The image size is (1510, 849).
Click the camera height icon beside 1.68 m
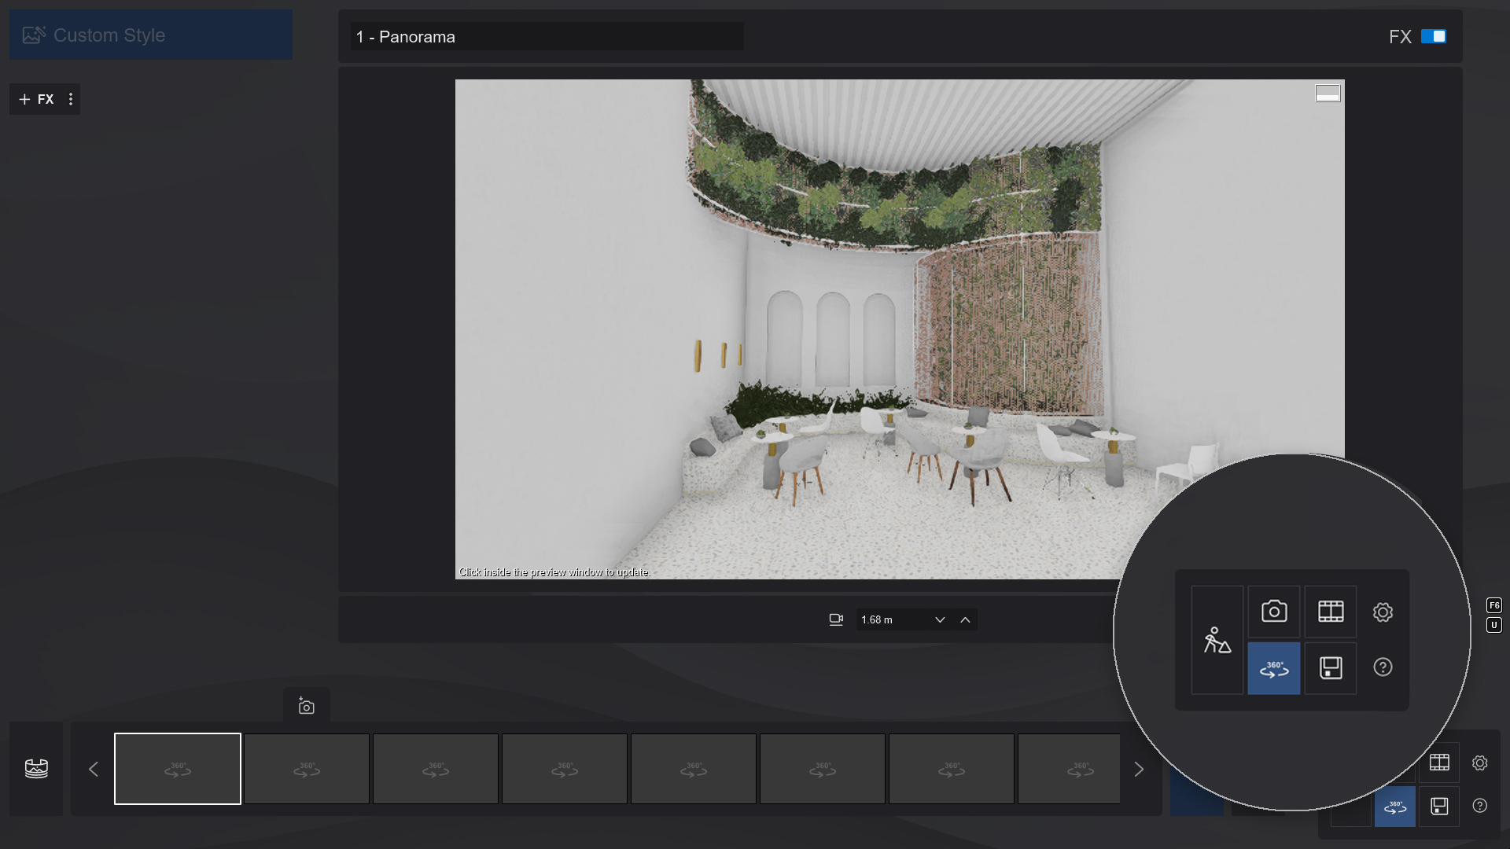[x=835, y=619]
